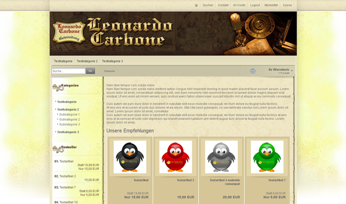
Task: Open Subkategorie 2 in sidebar
Action: click(x=70, y=119)
